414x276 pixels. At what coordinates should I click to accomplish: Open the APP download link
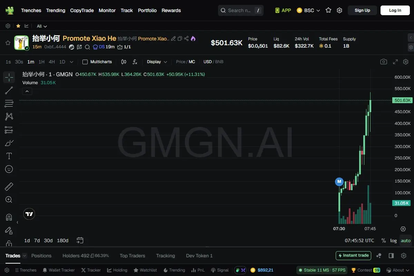pyautogui.click(x=283, y=10)
